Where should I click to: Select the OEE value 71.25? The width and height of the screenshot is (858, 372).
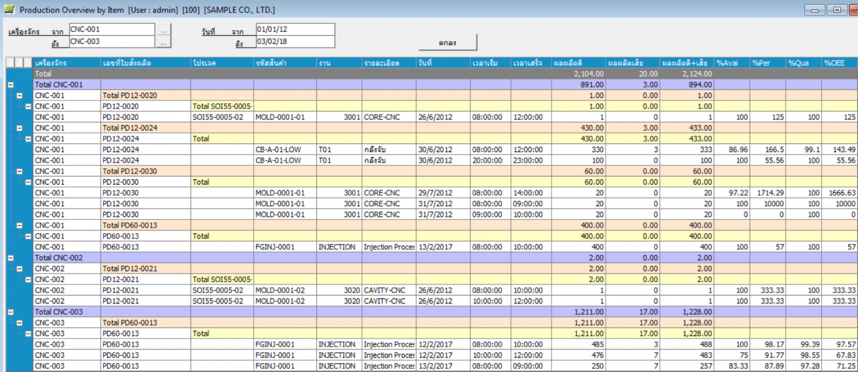pyautogui.click(x=839, y=366)
